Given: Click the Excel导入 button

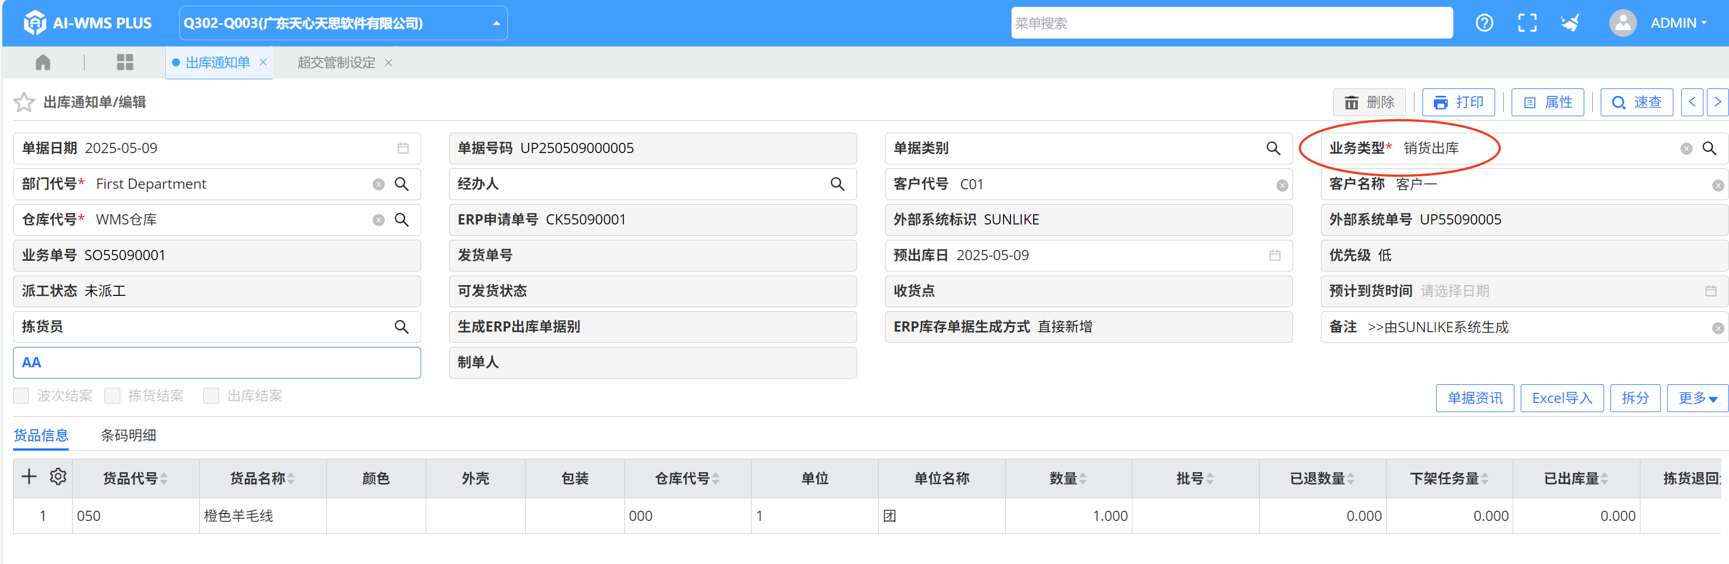Looking at the screenshot, I should click(x=1562, y=398).
